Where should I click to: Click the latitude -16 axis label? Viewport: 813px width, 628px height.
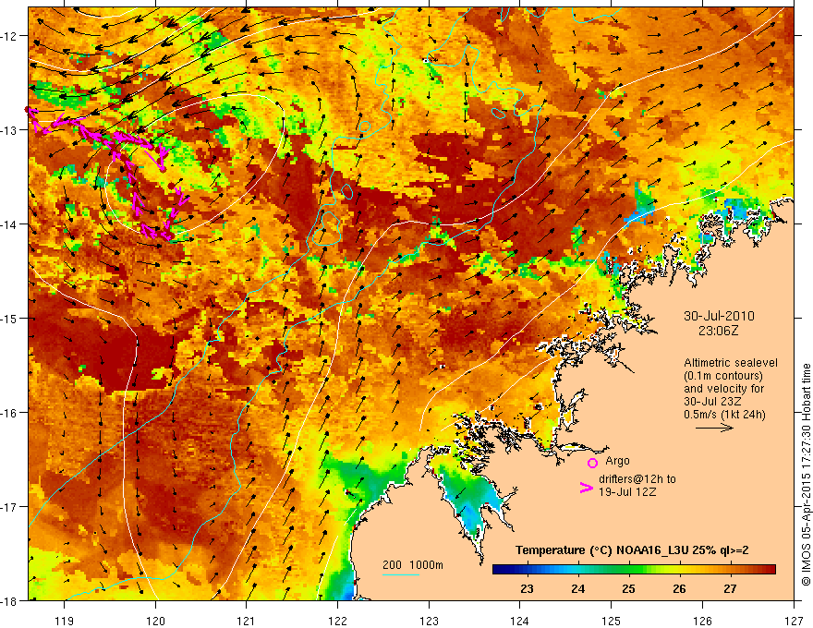(10, 413)
